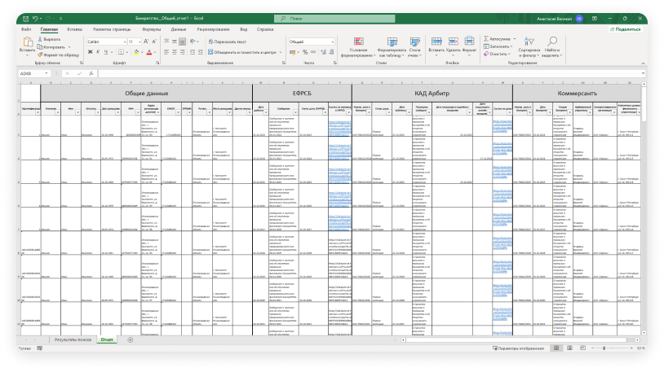
Task: Open the Формат cells menu
Action: 469,46
